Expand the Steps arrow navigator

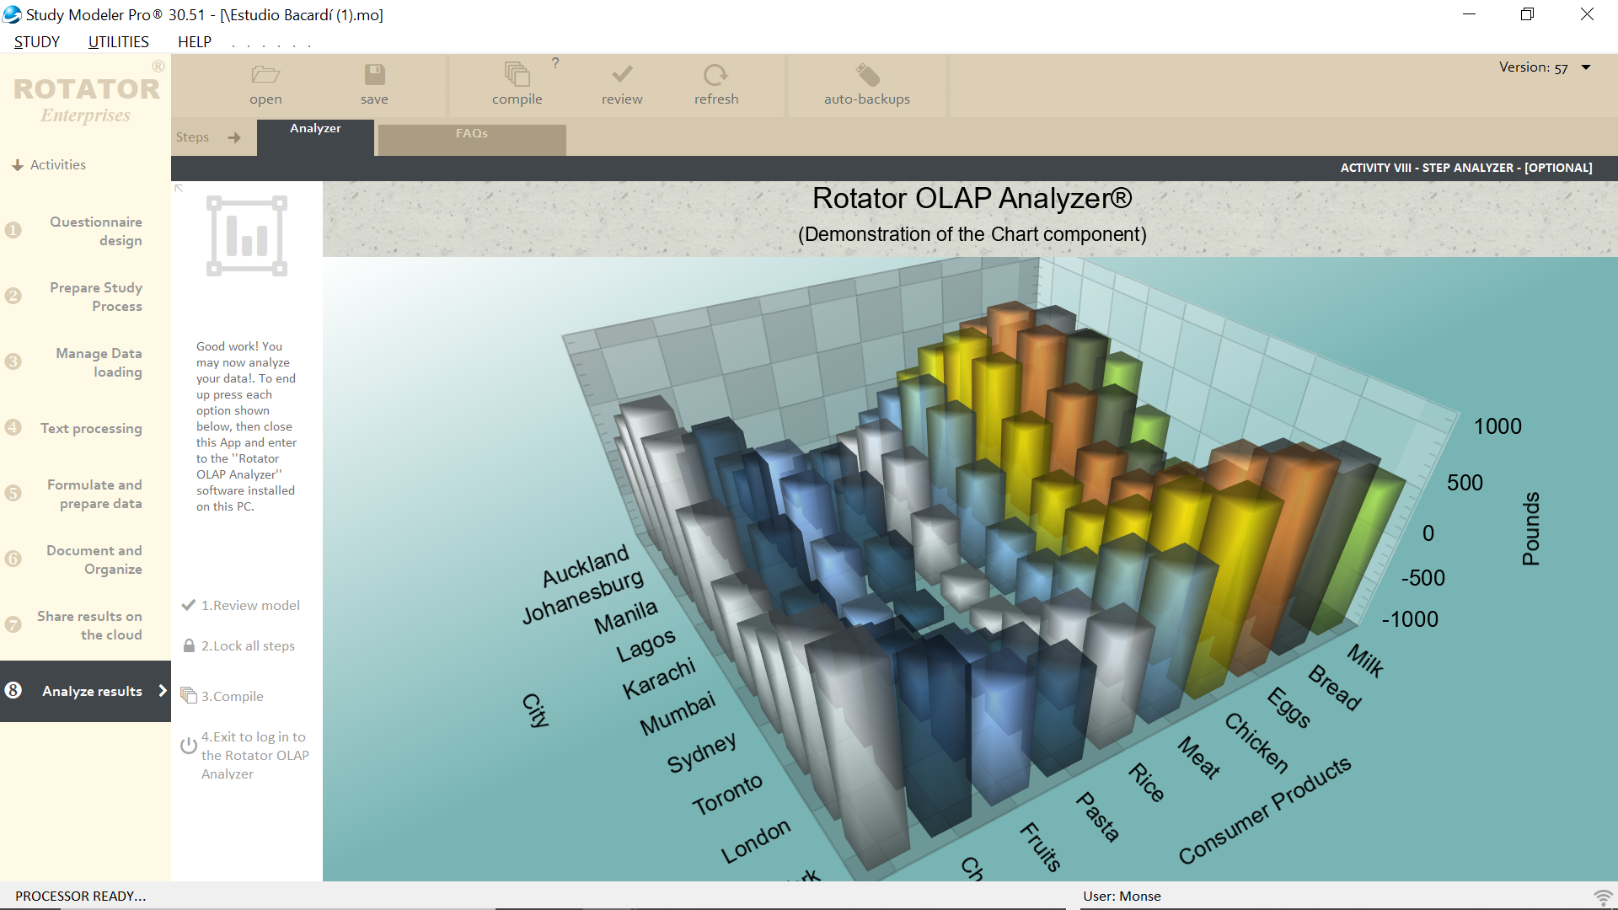(233, 136)
